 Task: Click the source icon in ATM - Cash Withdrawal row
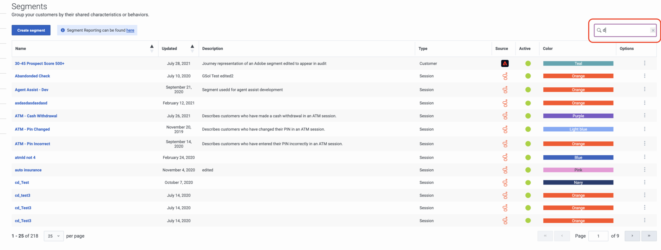coord(505,116)
